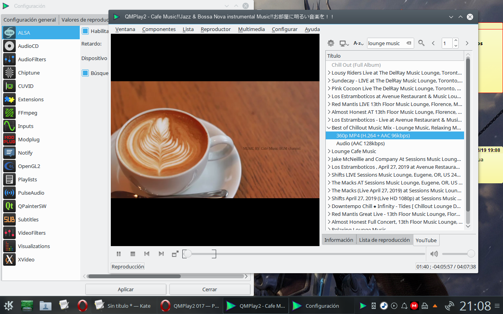Image resolution: width=503 pixels, height=314 pixels.
Task: Switch to Lista de reproducción tab
Action: (384, 240)
